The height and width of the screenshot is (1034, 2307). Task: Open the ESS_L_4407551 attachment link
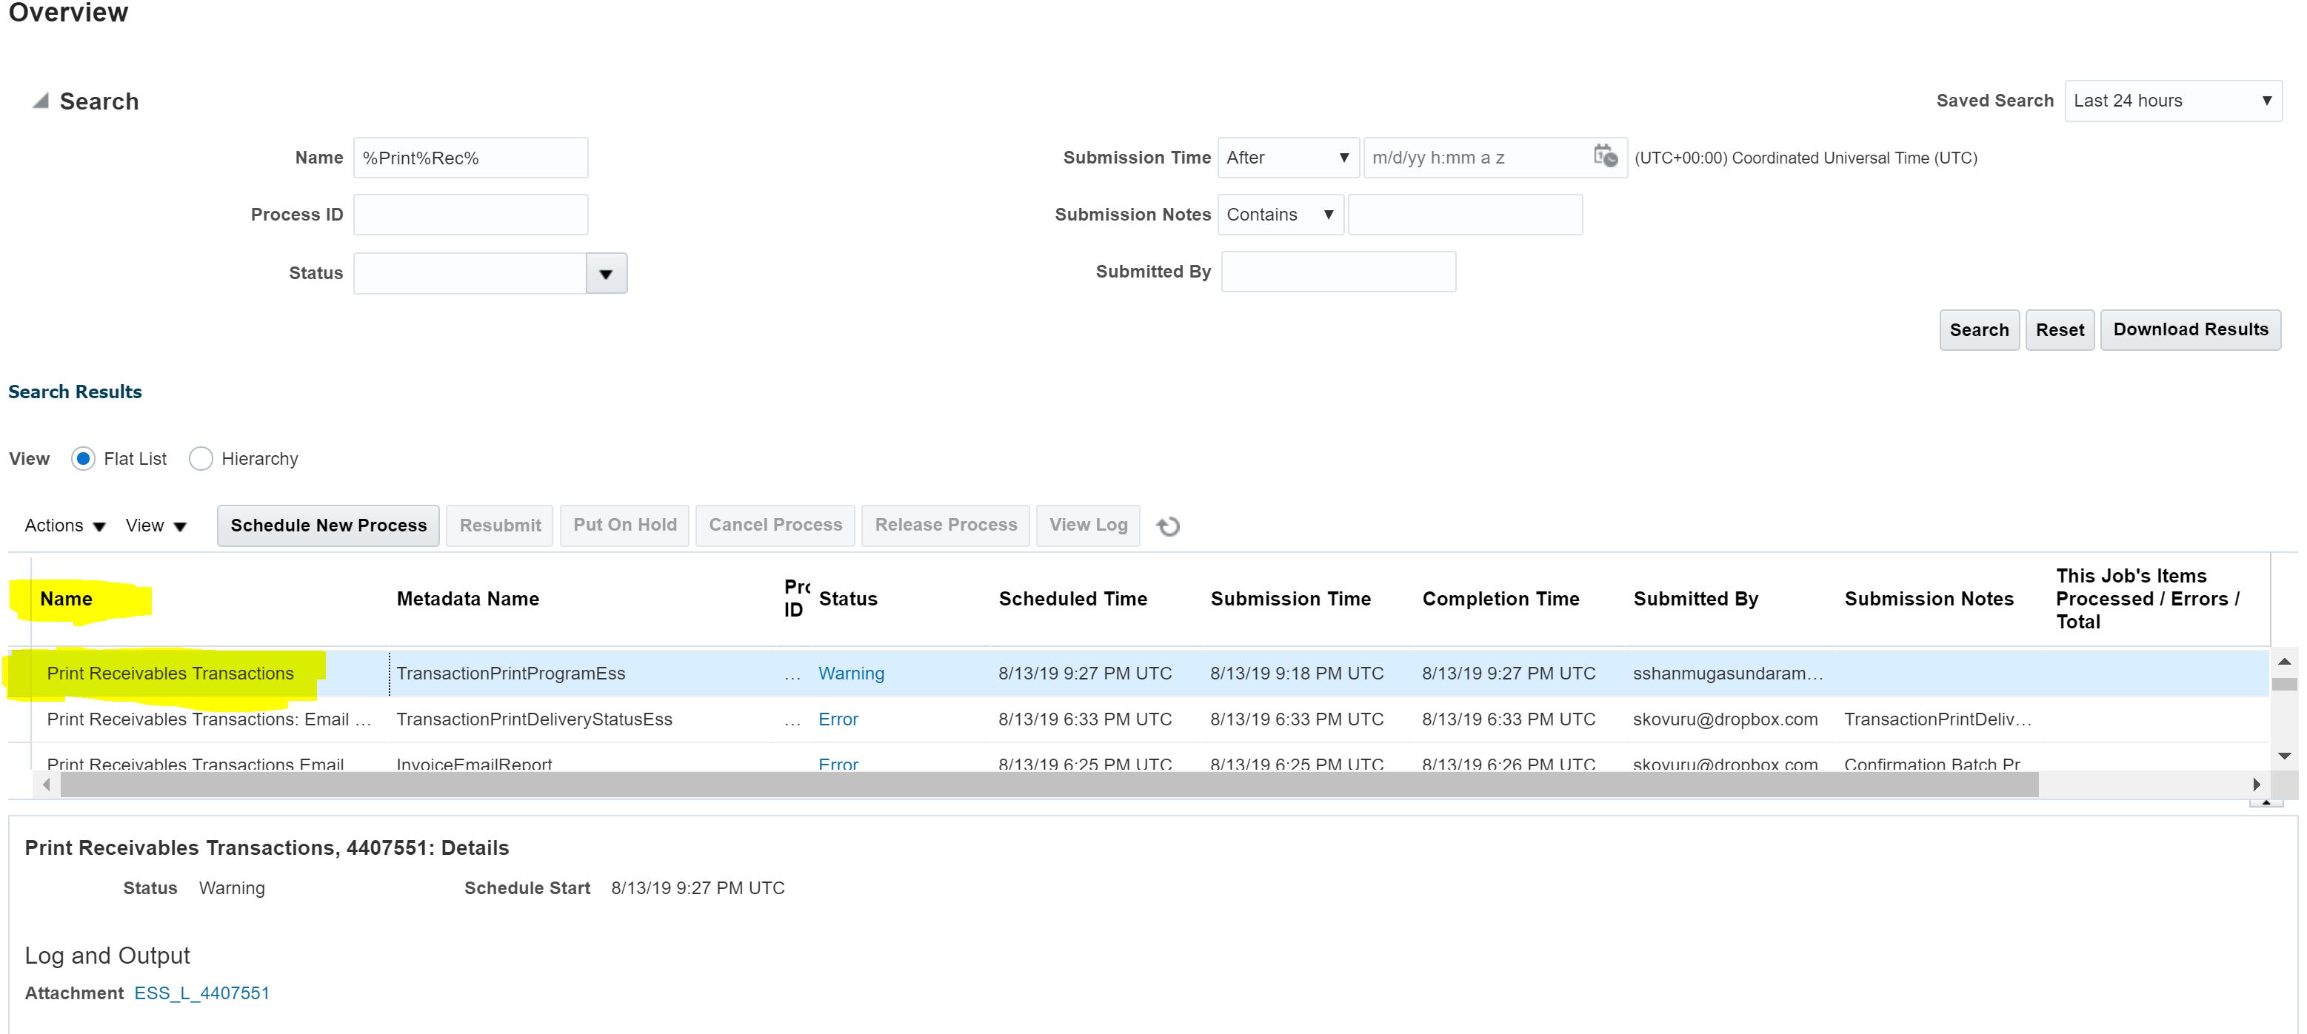click(x=201, y=993)
